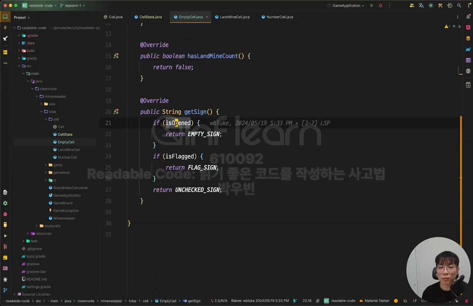Open the Notifications bell
The width and height of the screenshot is (473, 306).
tap(468, 17)
